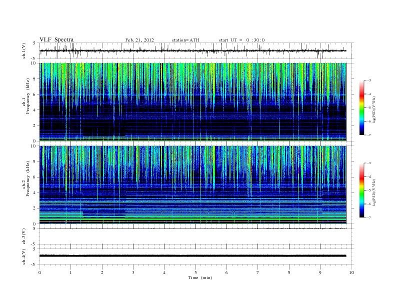
Task: Click the "4" tick on bottom time axis
Action: click(164, 272)
